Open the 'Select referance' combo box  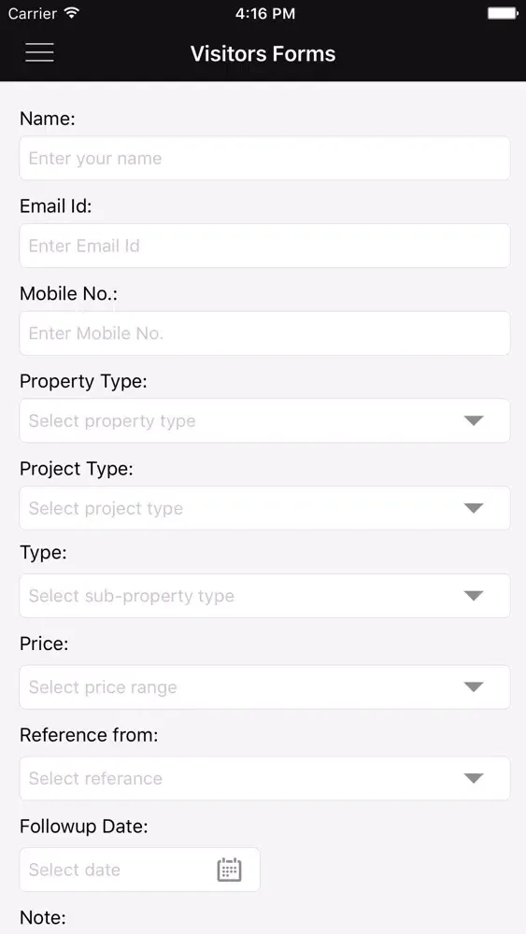[264, 778]
